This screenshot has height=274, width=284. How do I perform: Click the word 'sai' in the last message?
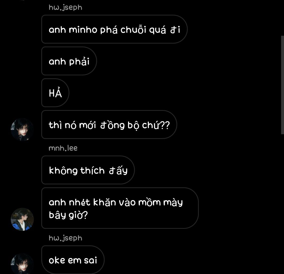[90, 260]
